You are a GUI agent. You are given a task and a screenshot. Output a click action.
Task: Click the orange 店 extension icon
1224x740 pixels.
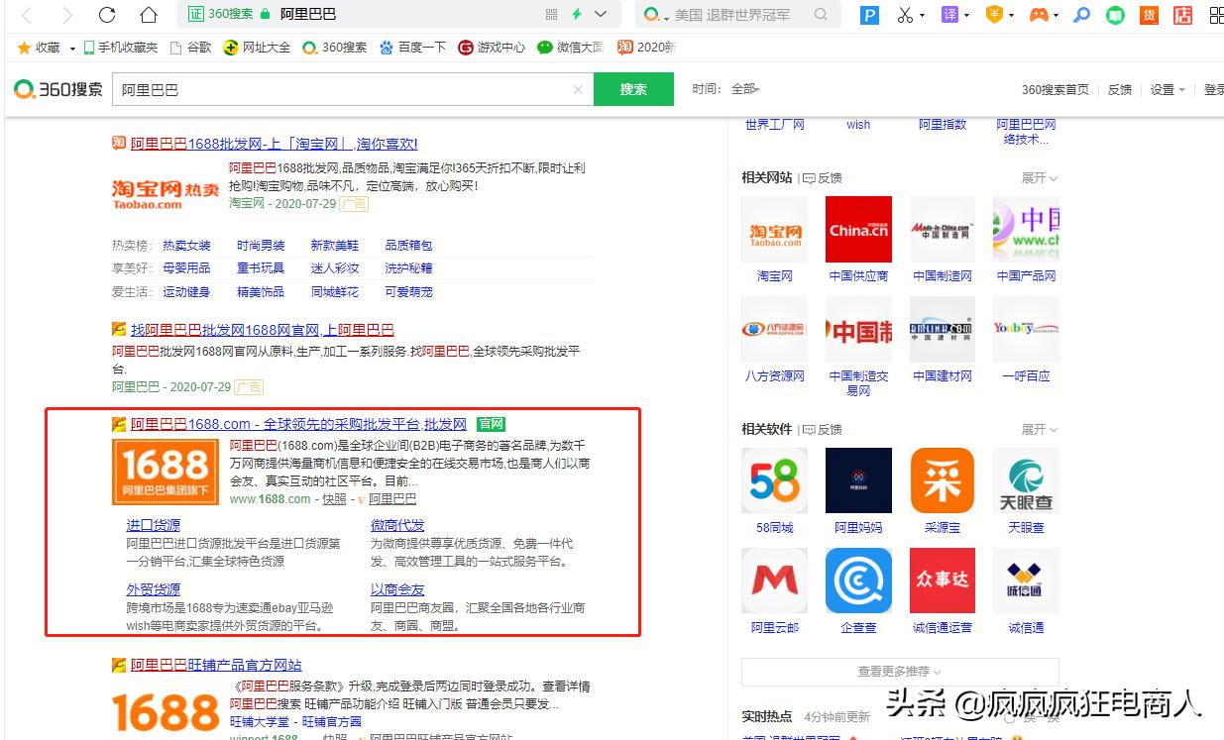[x=1183, y=15]
